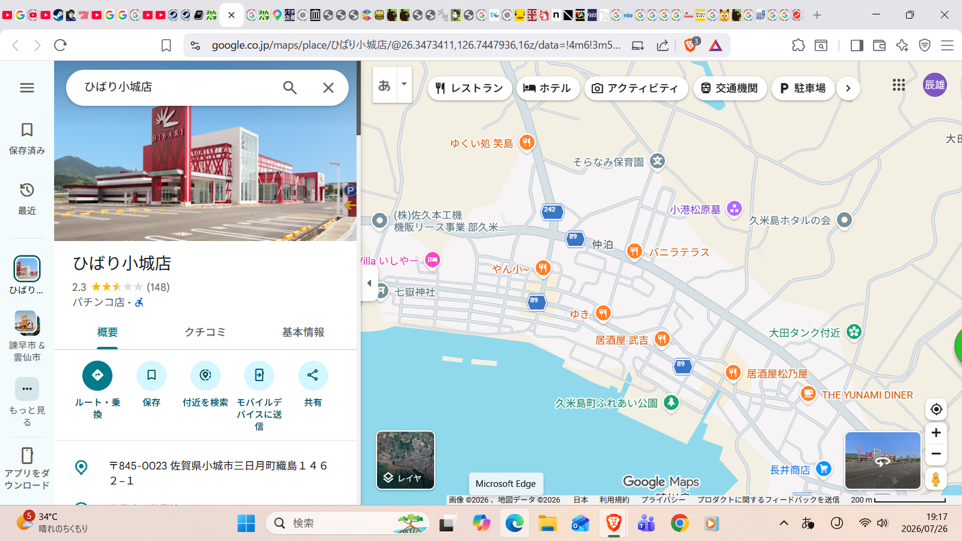962x541 pixels.
Task: Click the Windows taskbar search box
Action: [x=348, y=524]
